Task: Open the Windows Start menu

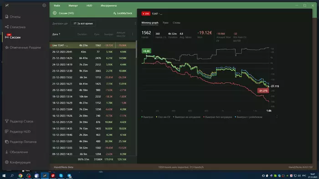Action: [4, 175]
